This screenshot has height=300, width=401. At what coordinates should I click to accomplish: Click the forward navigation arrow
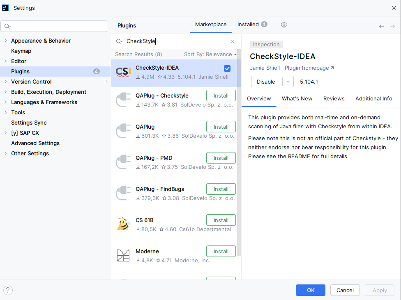(391, 26)
